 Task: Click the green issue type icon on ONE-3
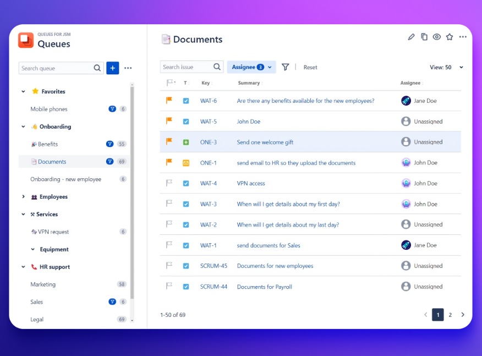click(x=186, y=142)
